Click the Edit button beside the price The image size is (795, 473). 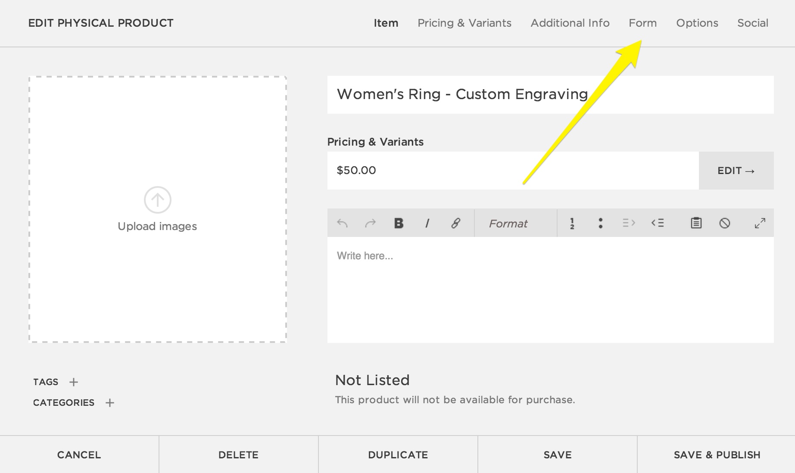[736, 171]
